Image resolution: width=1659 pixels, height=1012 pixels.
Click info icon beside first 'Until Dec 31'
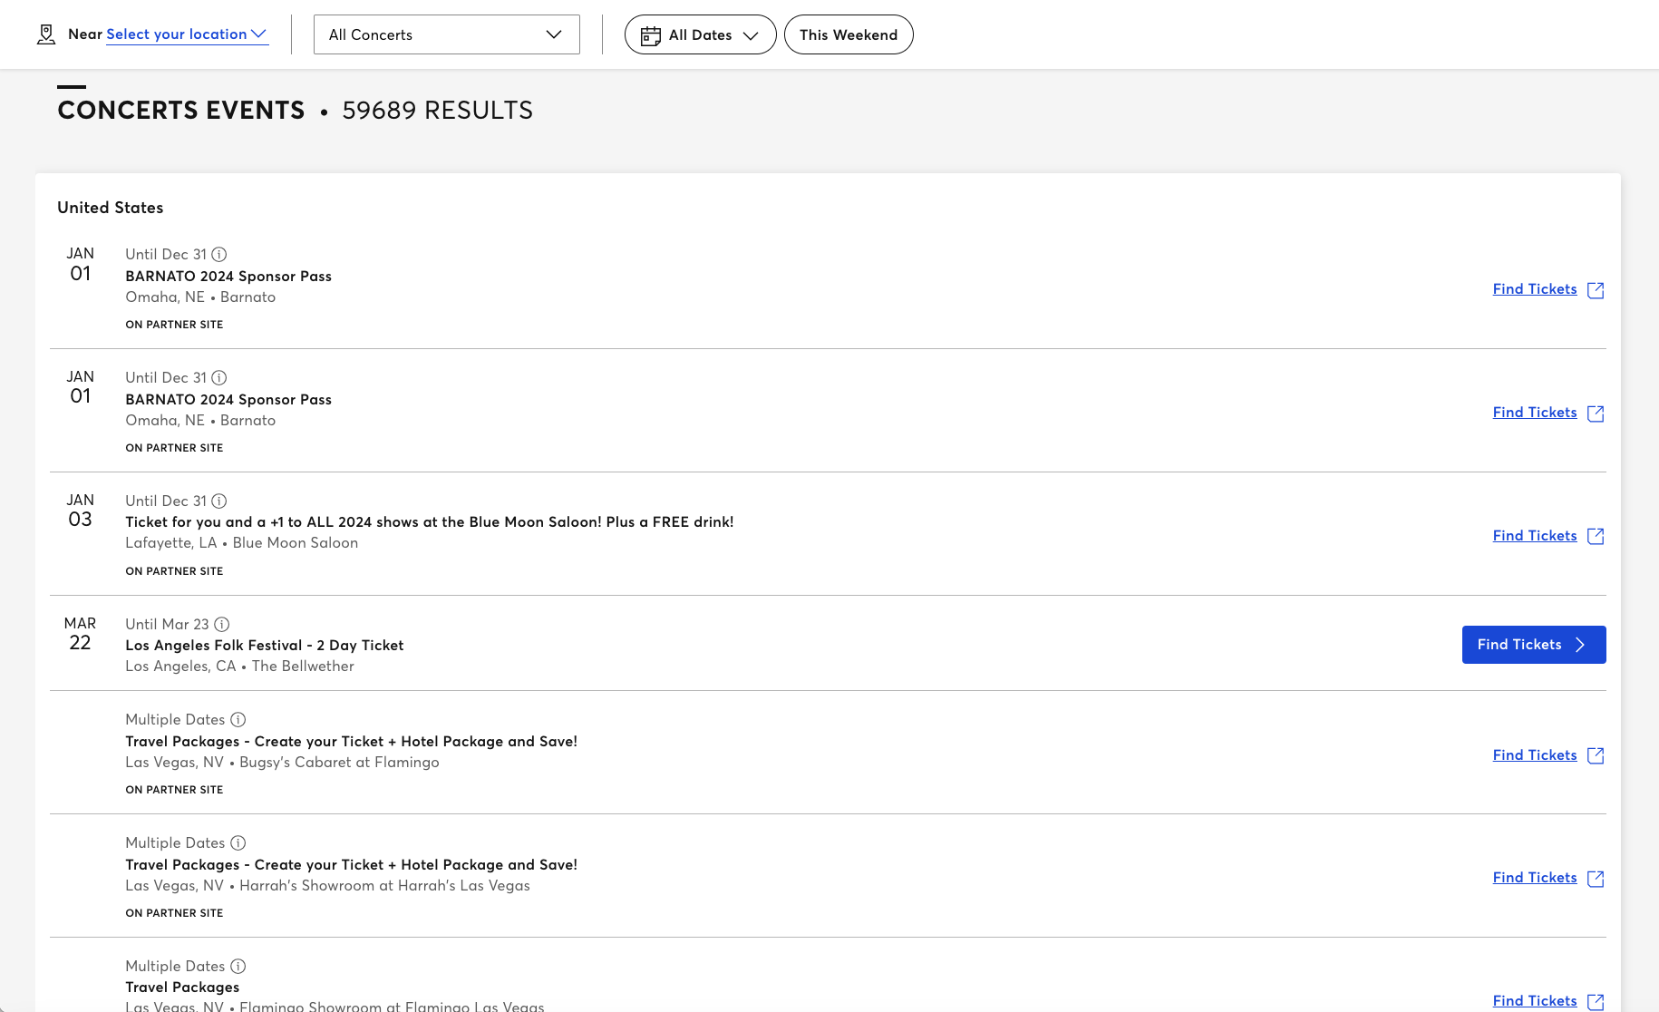pyautogui.click(x=219, y=255)
